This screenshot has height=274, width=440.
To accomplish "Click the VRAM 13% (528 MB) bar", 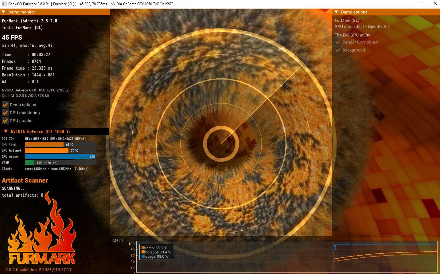I will 60,163.
